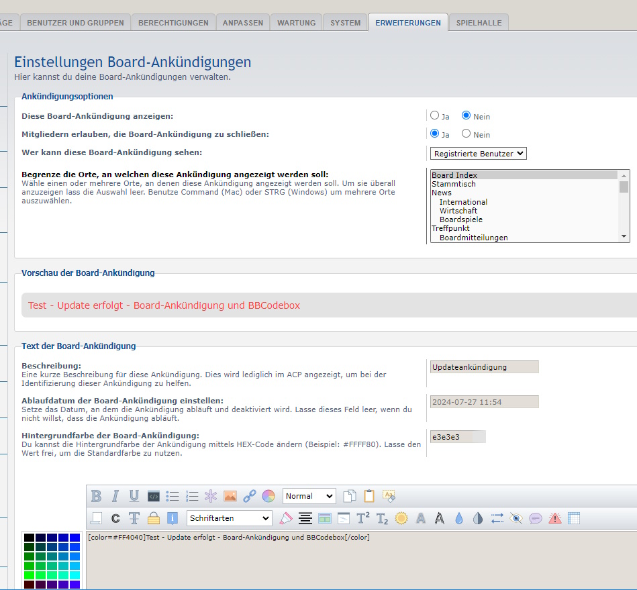Insert a code block BBCode

click(x=154, y=496)
